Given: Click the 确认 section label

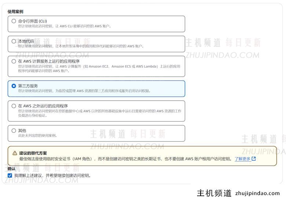Looking at the screenshot, I should point(11,169).
